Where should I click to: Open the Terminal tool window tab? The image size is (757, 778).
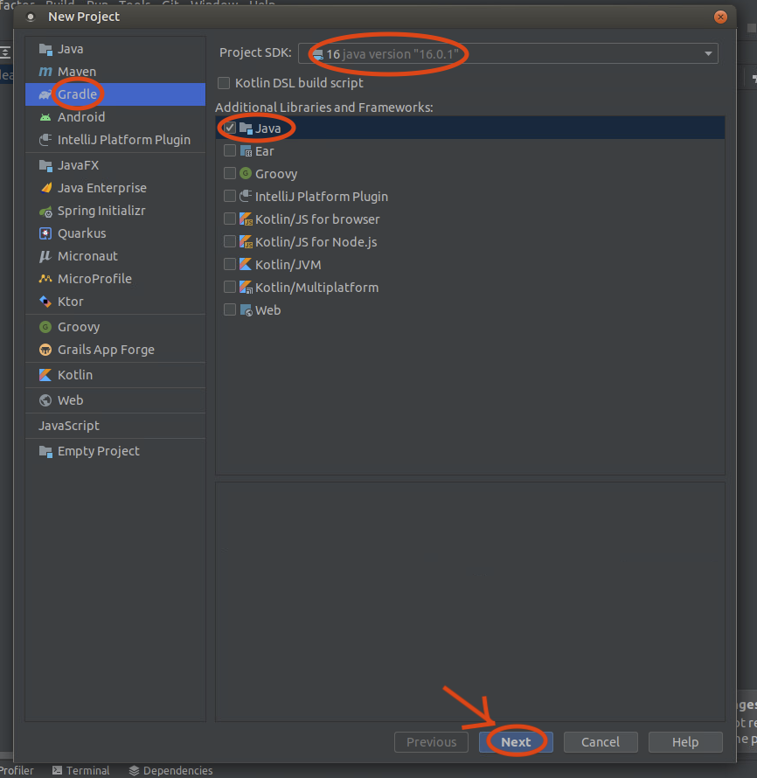[81, 770]
